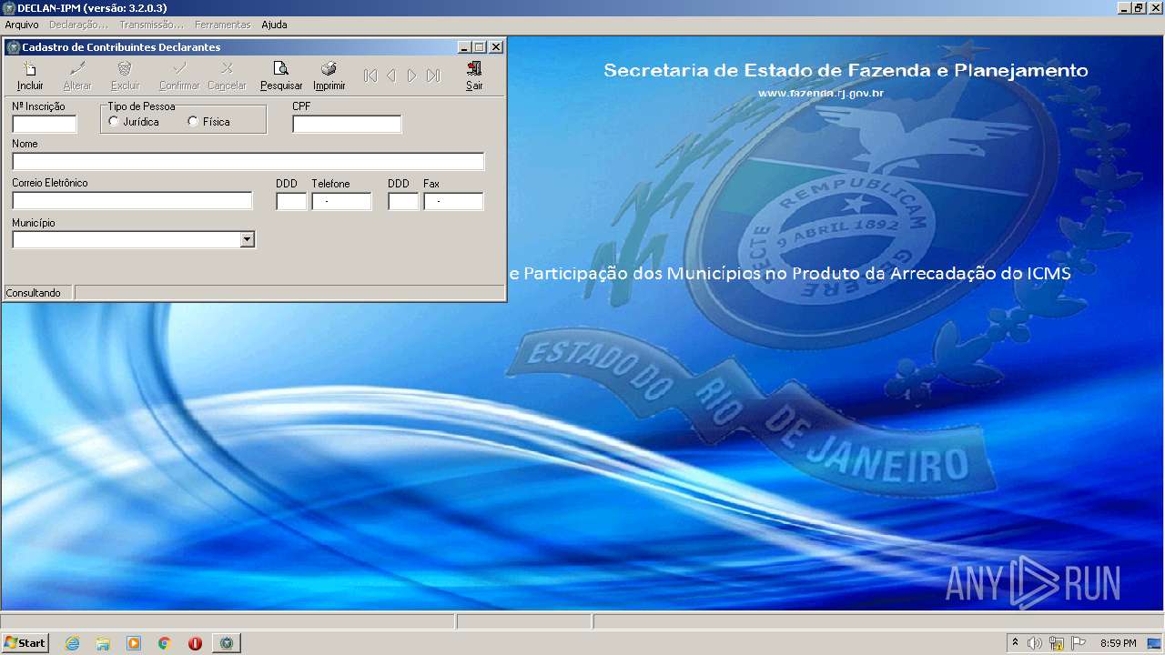Open the Transmissão menu
Viewport: 1165px width, 655px height.
pyautogui.click(x=151, y=25)
